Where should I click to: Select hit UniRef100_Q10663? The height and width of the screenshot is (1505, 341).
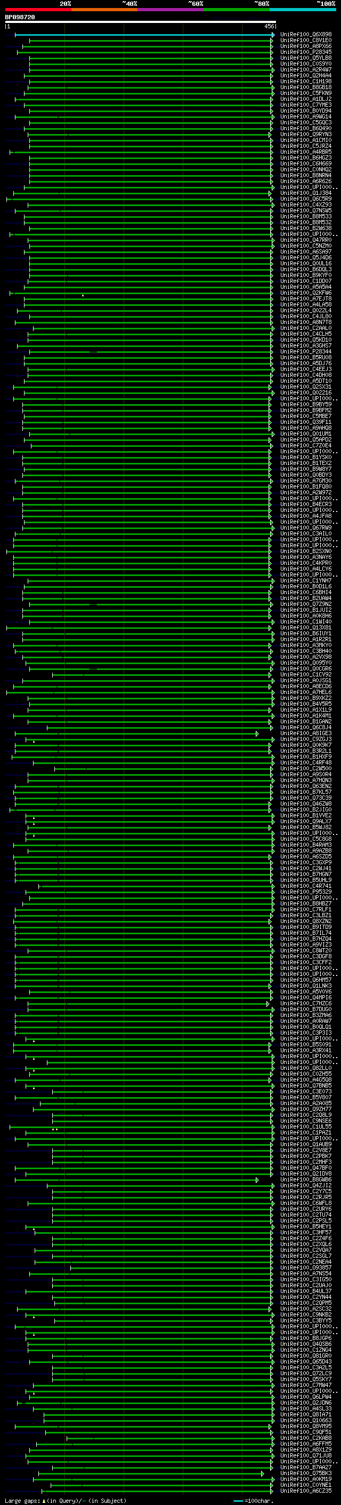pos(306,1420)
